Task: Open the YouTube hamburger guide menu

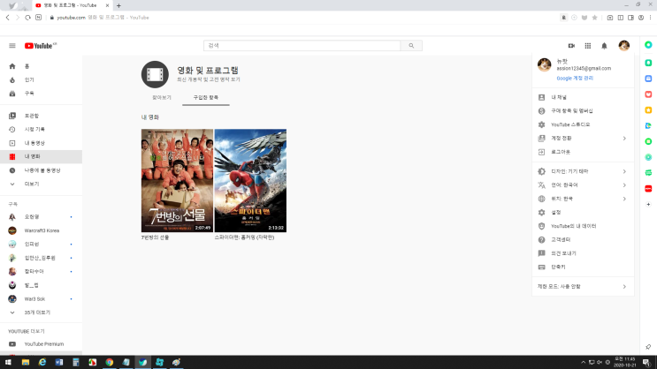Action: click(12, 46)
